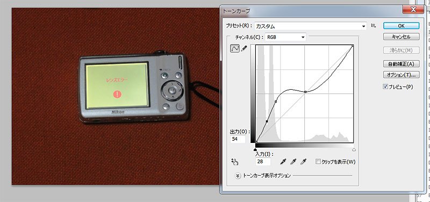Click the OK button

pos(401,26)
